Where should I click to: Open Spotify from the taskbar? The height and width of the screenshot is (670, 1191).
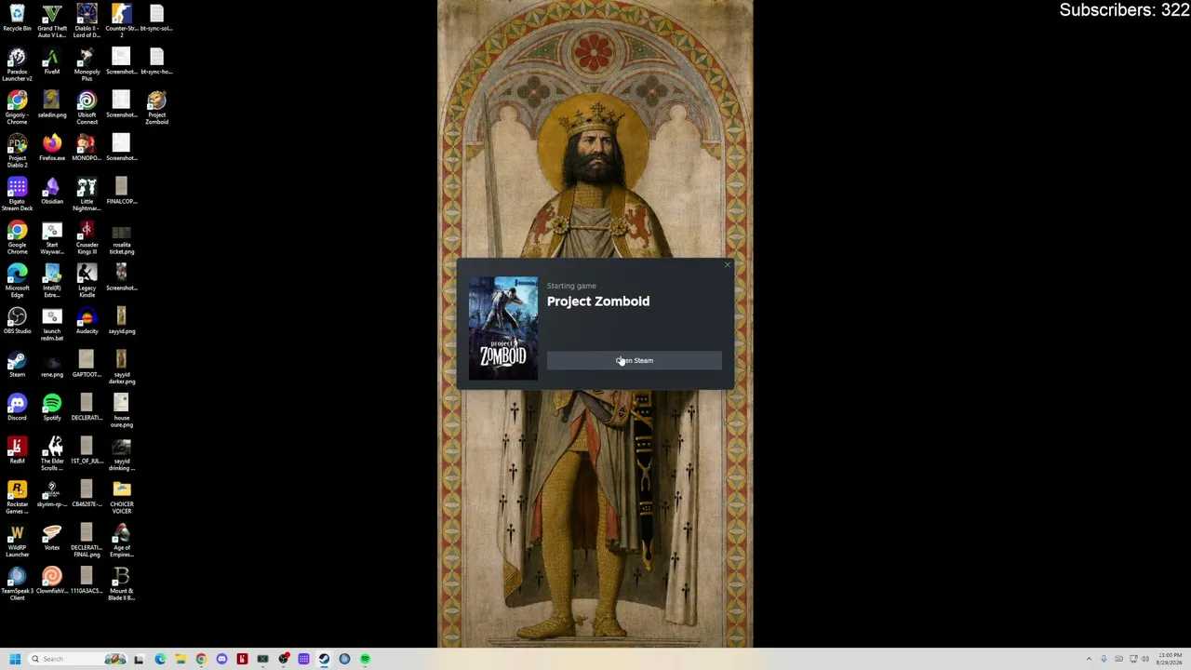[365, 659]
